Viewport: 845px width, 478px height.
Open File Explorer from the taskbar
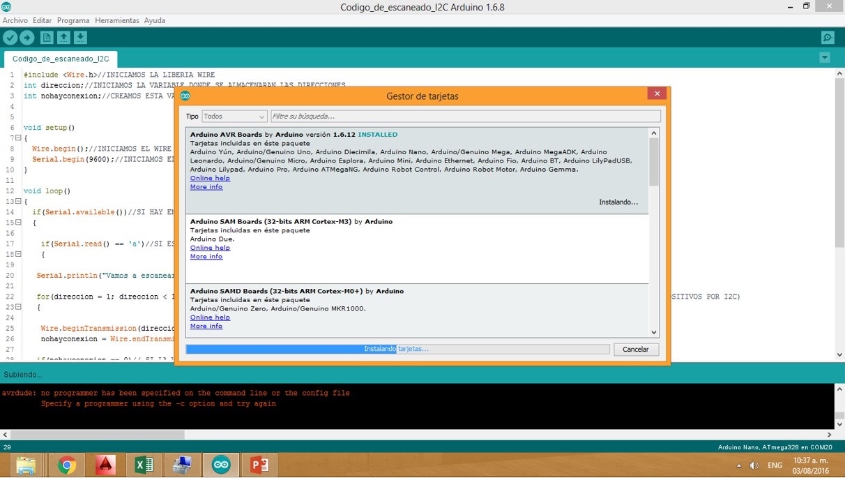pyautogui.click(x=26, y=465)
